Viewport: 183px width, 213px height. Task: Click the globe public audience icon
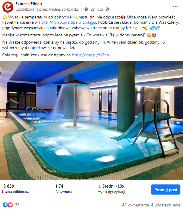pos(107,9)
